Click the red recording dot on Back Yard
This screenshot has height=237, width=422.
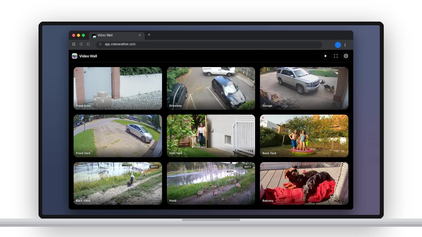coord(263,118)
